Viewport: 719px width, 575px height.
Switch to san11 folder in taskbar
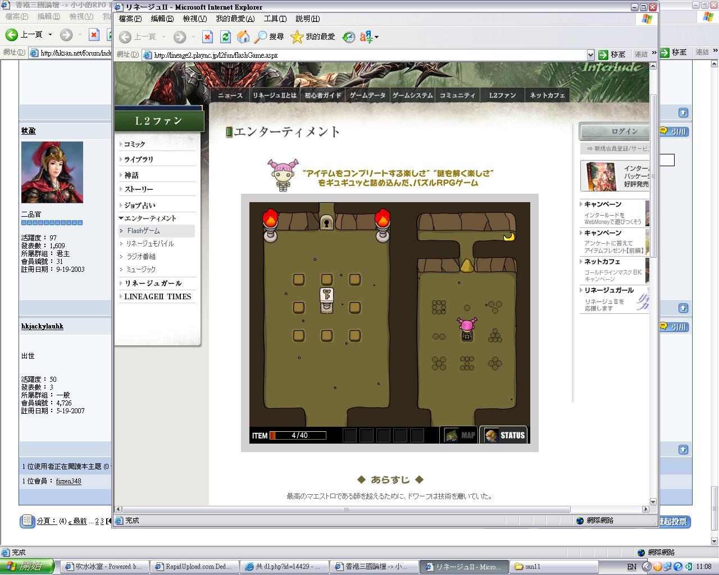(553, 567)
